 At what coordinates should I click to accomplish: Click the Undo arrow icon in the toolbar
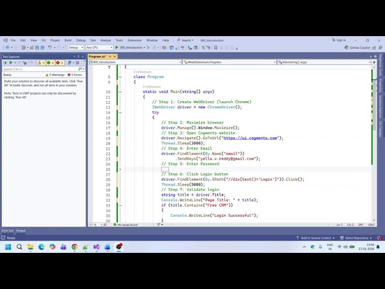(x=50, y=48)
